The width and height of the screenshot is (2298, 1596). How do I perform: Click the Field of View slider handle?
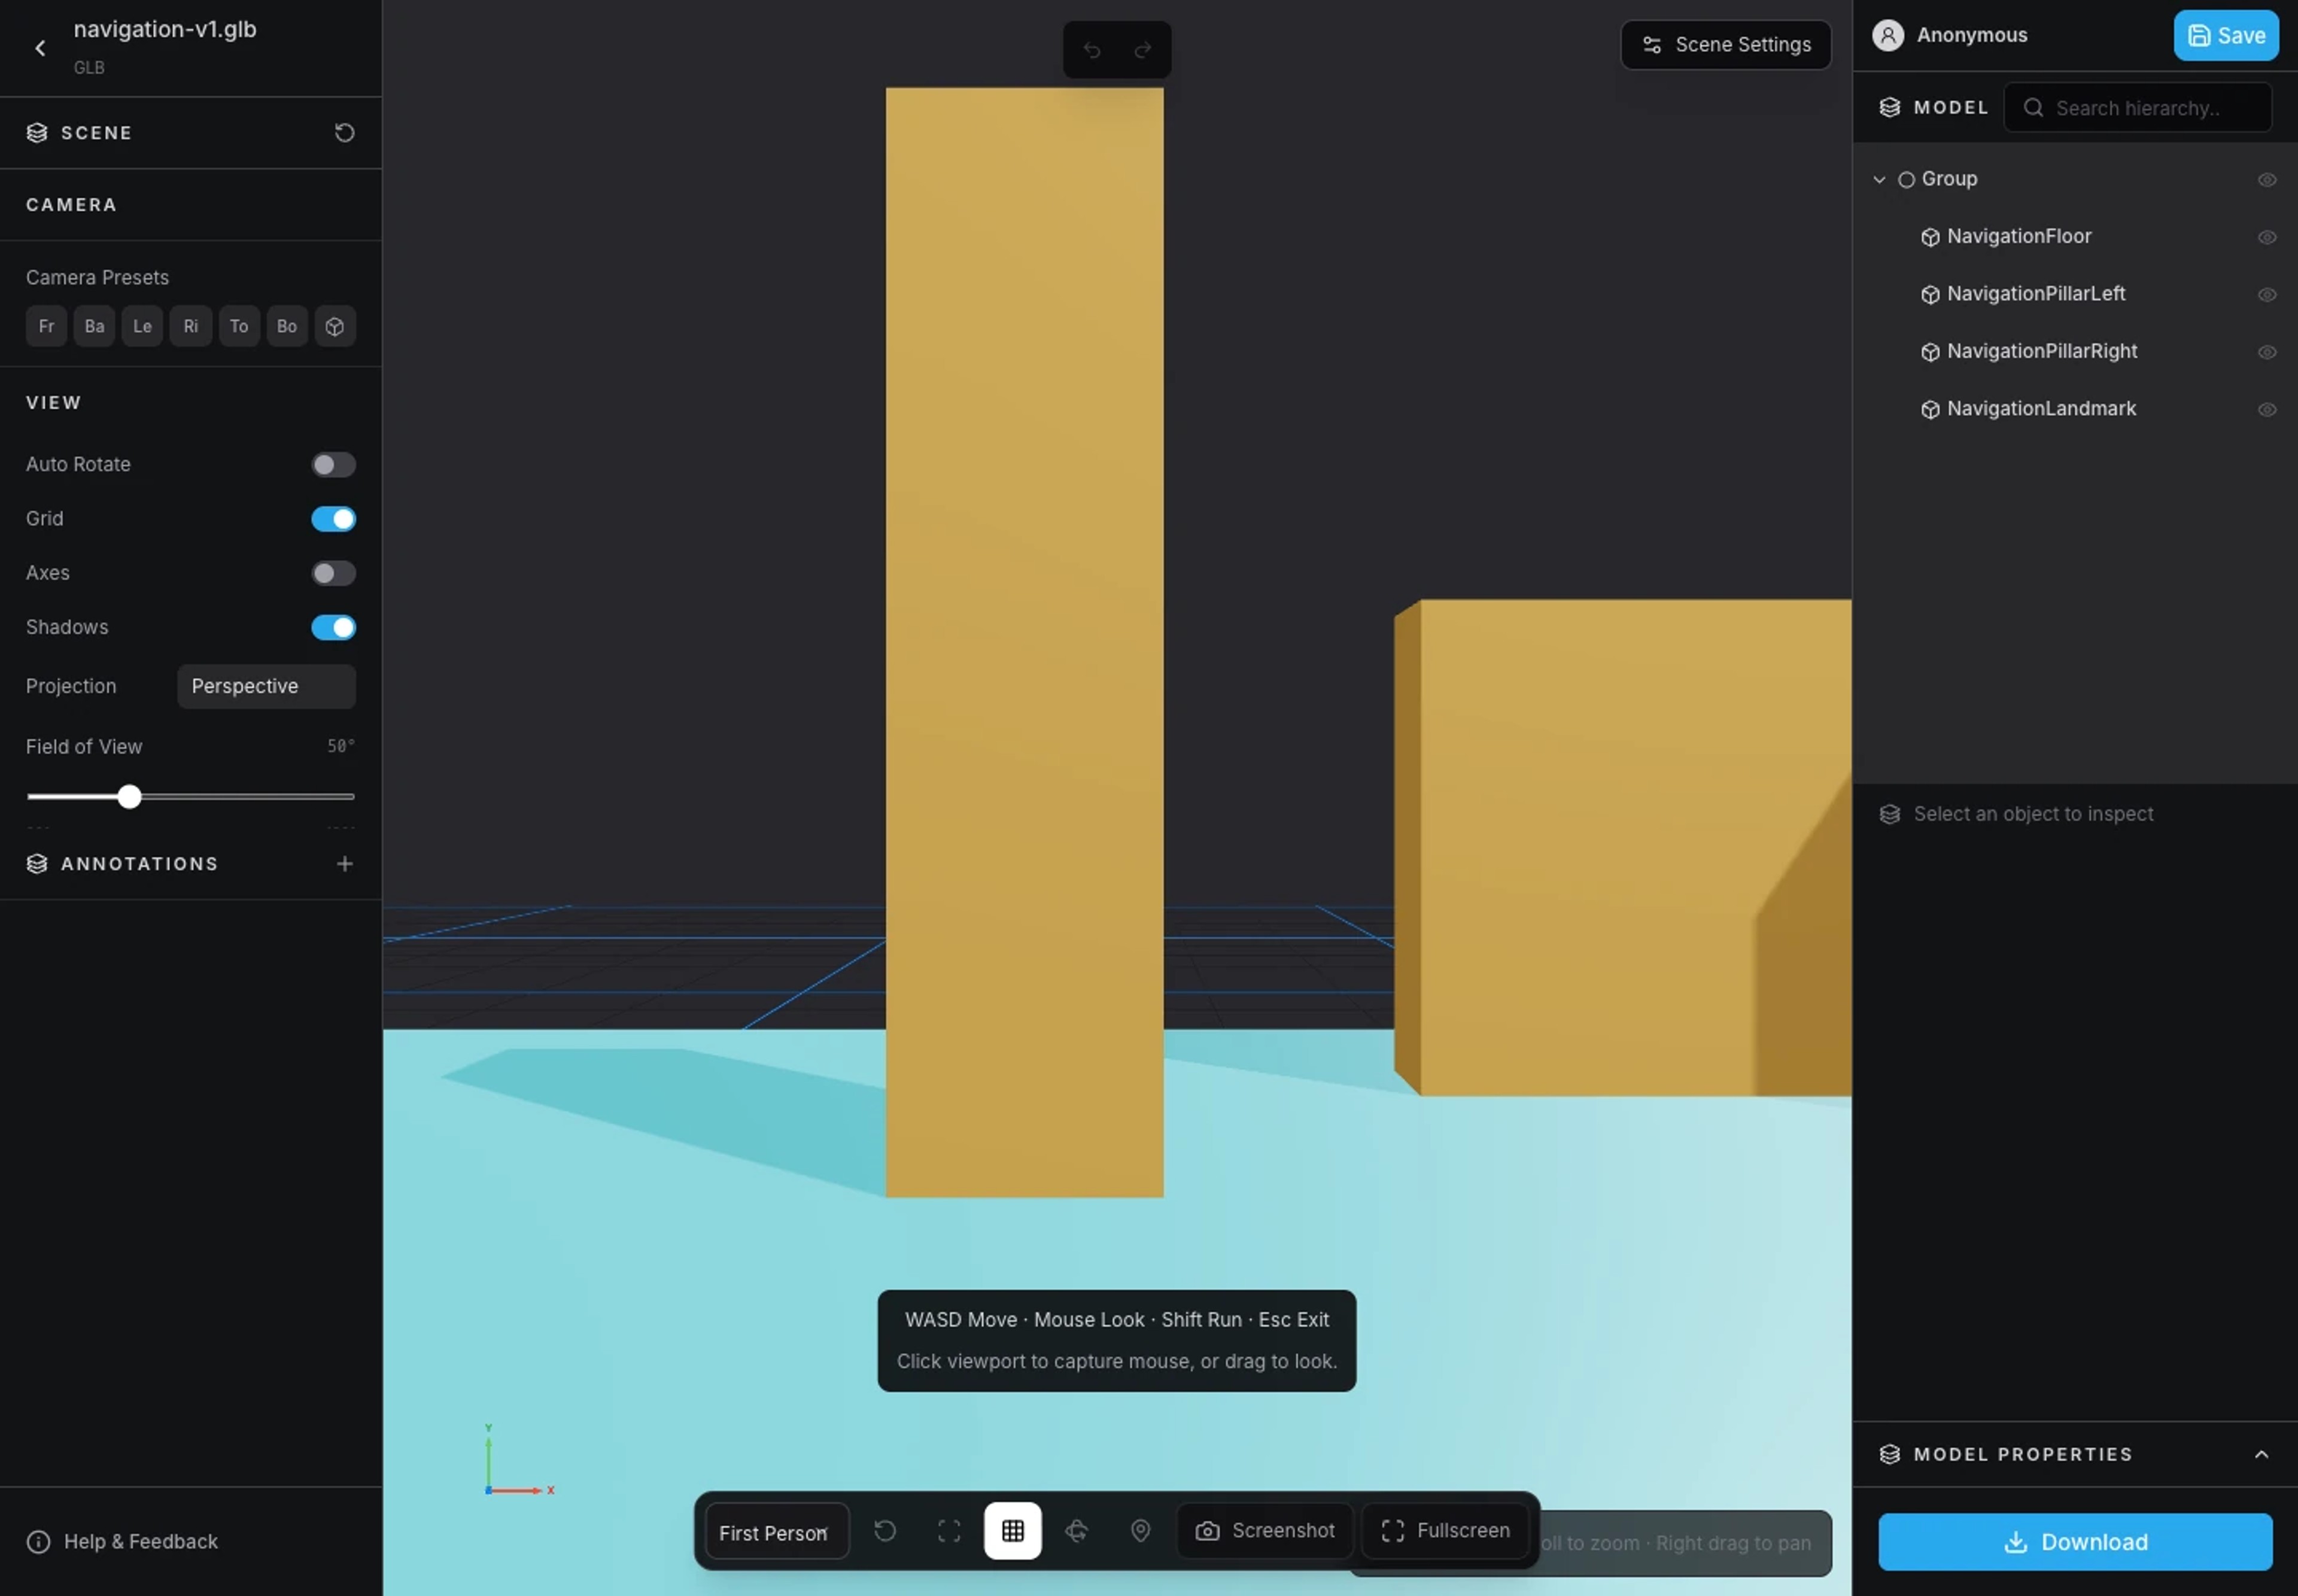pos(129,796)
